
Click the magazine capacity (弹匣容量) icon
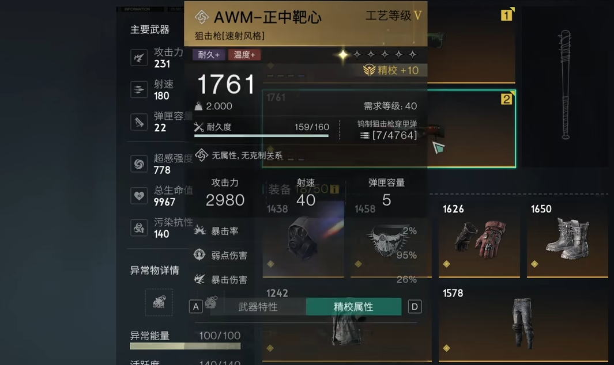[138, 121]
